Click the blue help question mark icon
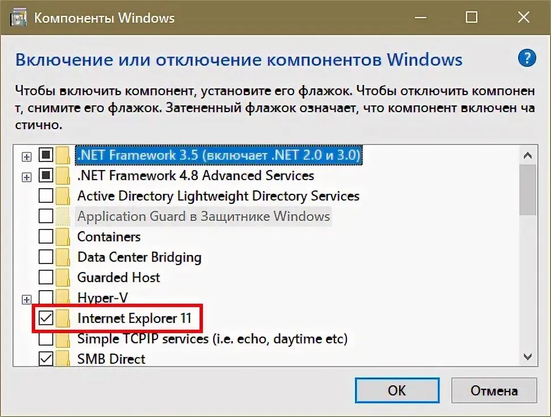 tap(527, 58)
